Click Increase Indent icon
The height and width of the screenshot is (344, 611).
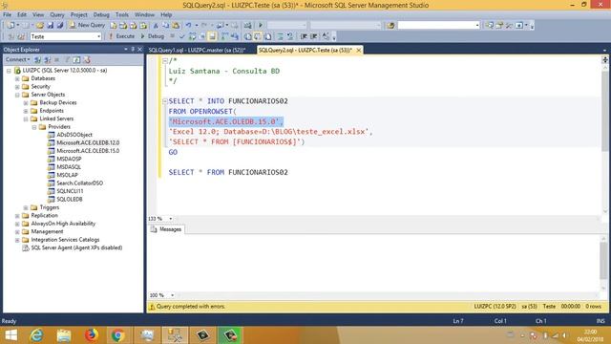[314, 36]
